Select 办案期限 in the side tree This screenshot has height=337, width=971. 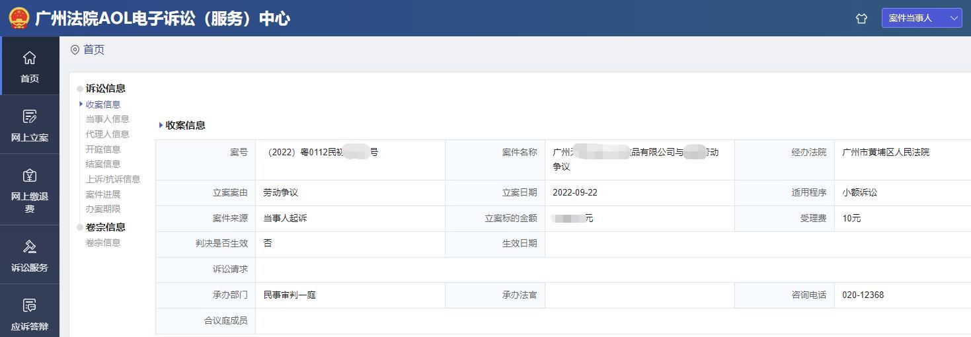pos(103,209)
